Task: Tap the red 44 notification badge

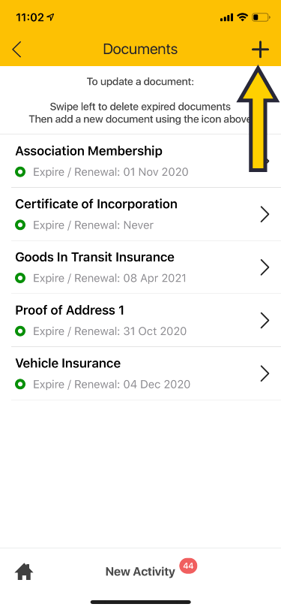Action: (x=188, y=566)
